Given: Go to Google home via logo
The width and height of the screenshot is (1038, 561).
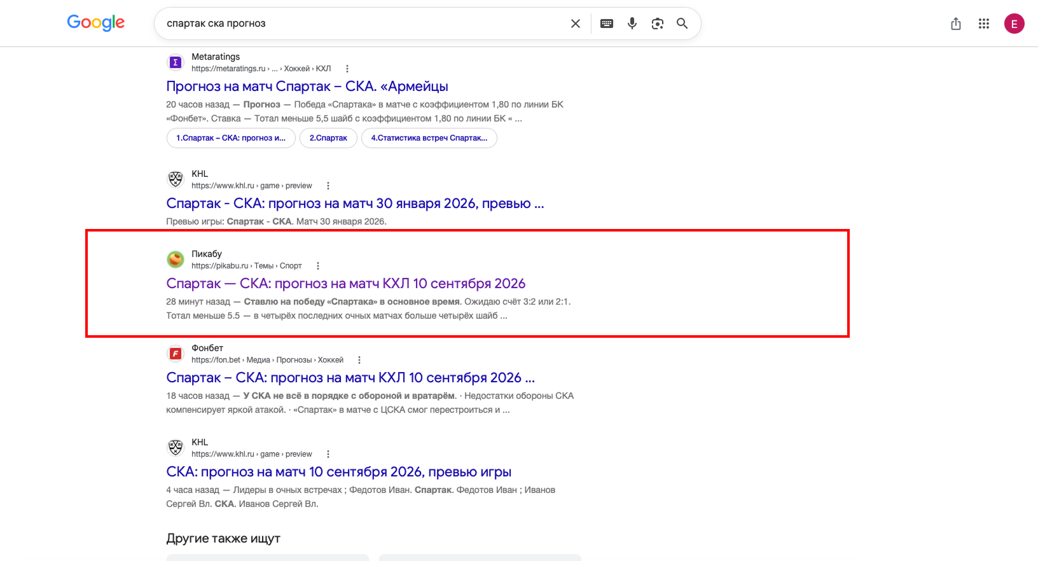Looking at the screenshot, I should click(x=96, y=23).
